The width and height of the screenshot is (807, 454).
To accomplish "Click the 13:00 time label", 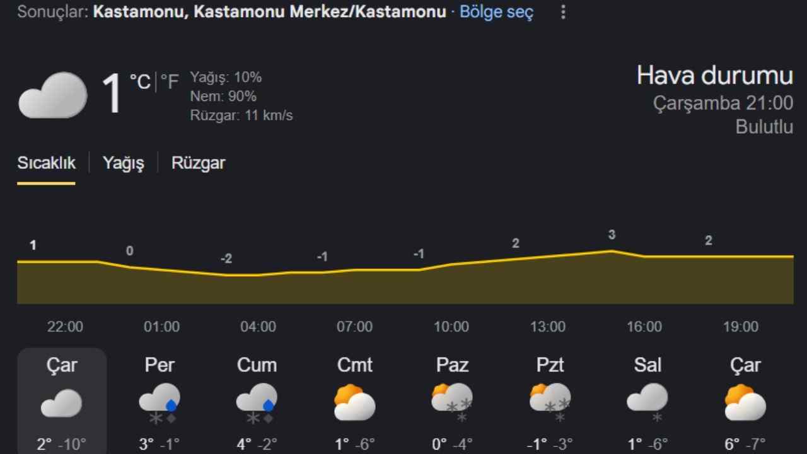I will point(547,327).
